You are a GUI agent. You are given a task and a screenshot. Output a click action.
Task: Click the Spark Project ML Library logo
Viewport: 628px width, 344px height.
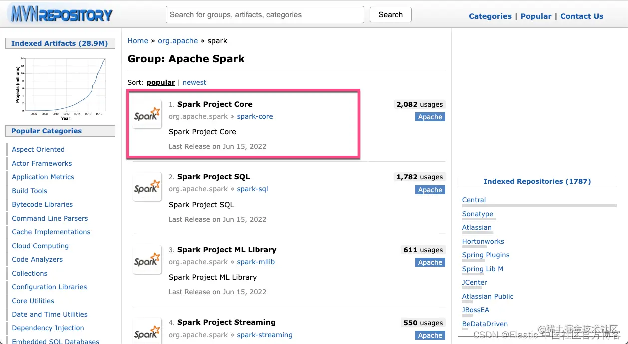[147, 260]
